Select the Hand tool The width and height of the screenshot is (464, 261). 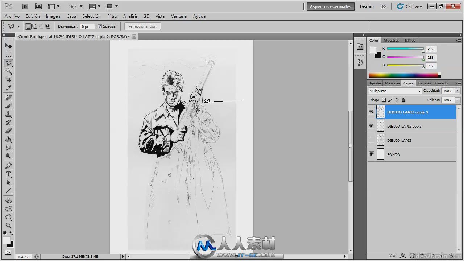tap(8, 217)
